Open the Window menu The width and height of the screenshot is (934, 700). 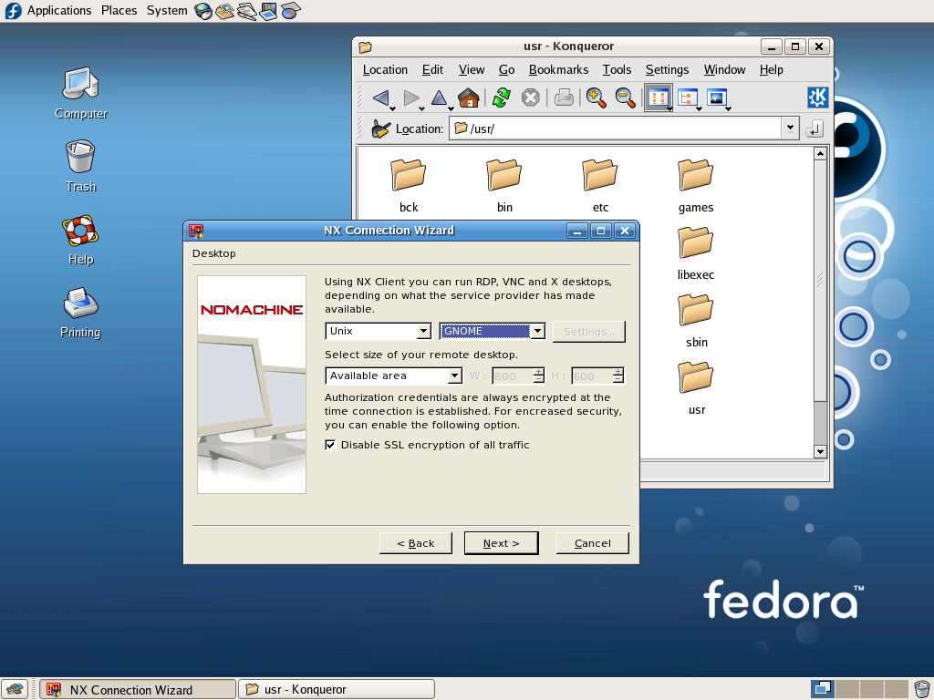pyautogui.click(x=724, y=69)
